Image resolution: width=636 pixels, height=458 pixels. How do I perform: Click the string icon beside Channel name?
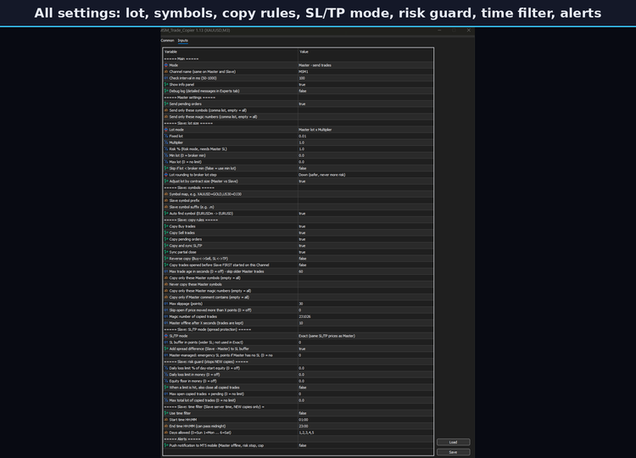[166, 71]
